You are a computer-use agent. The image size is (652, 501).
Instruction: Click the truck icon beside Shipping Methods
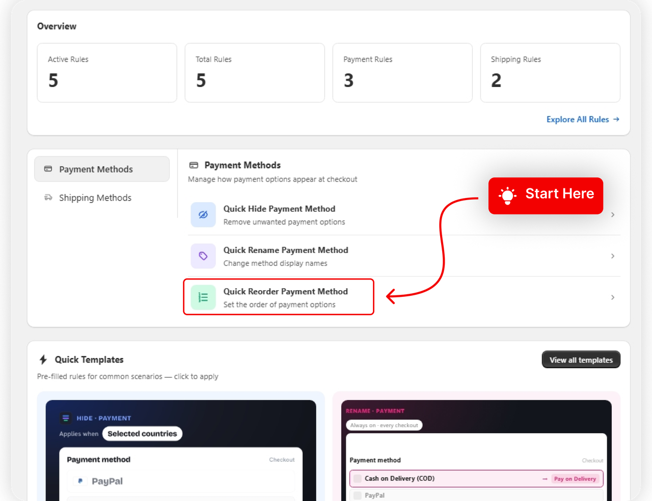pyautogui.click(x=48, y=198)
